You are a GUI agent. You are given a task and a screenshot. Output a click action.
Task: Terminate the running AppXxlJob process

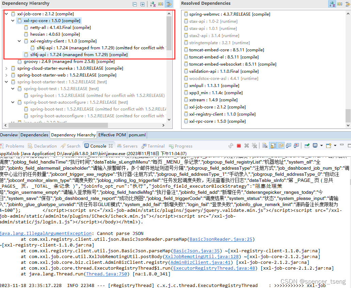coord(239,146)
